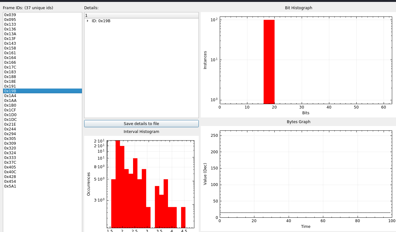Select the highlighted frame ID 0x19B
Viewport: 396px width, 232px height.
coord(10,91)
